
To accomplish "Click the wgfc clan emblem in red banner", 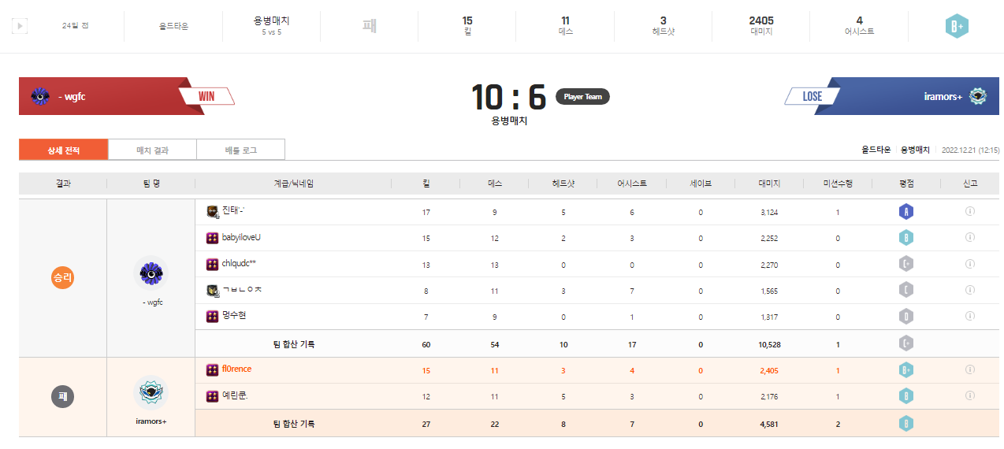I will (40, 97).
